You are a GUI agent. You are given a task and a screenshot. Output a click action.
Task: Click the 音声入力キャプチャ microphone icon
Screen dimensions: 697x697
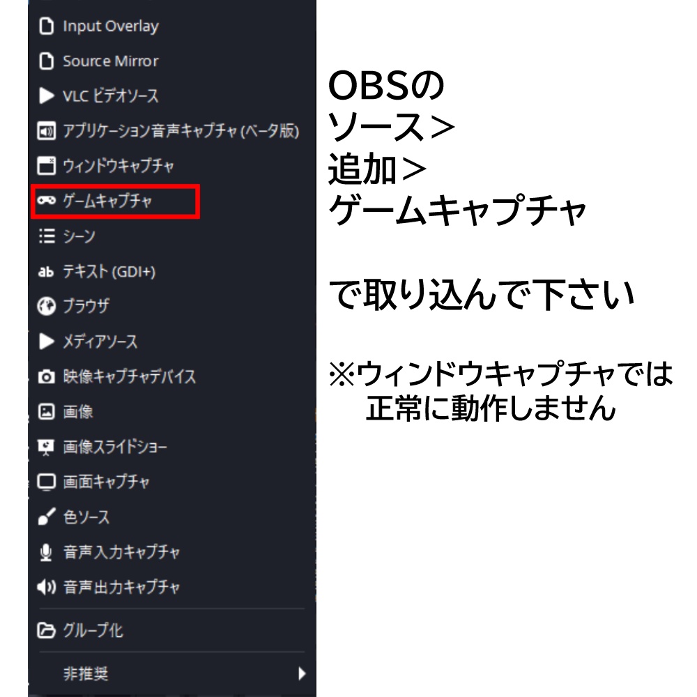(46, 552)
